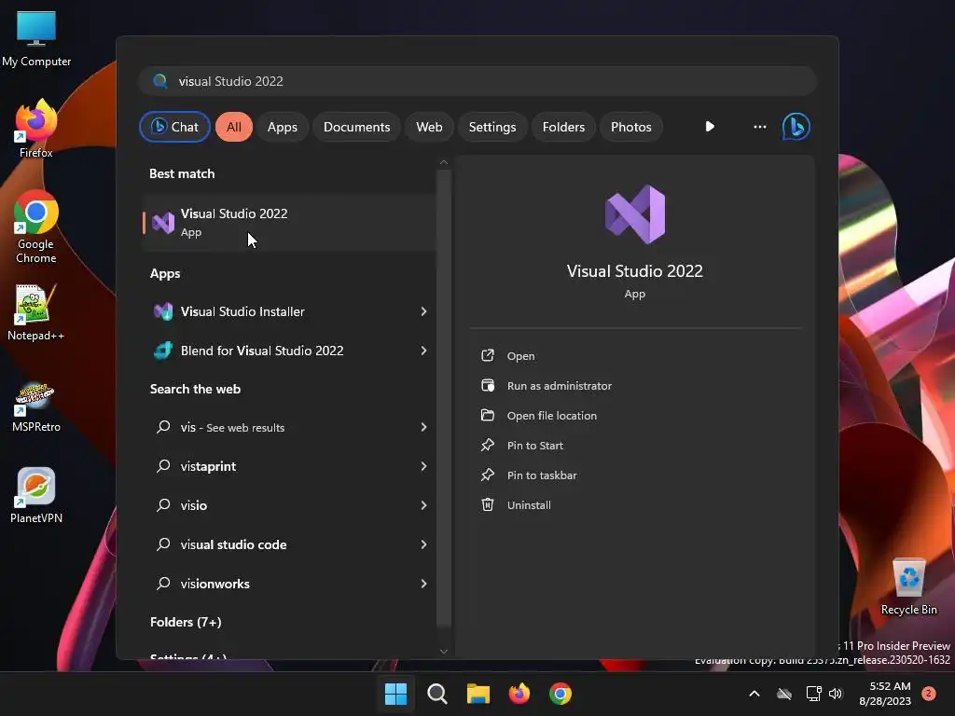The width and height of the screenshot is (955, 716).
Task: Choose Open file location
Action: pos(552,415)
